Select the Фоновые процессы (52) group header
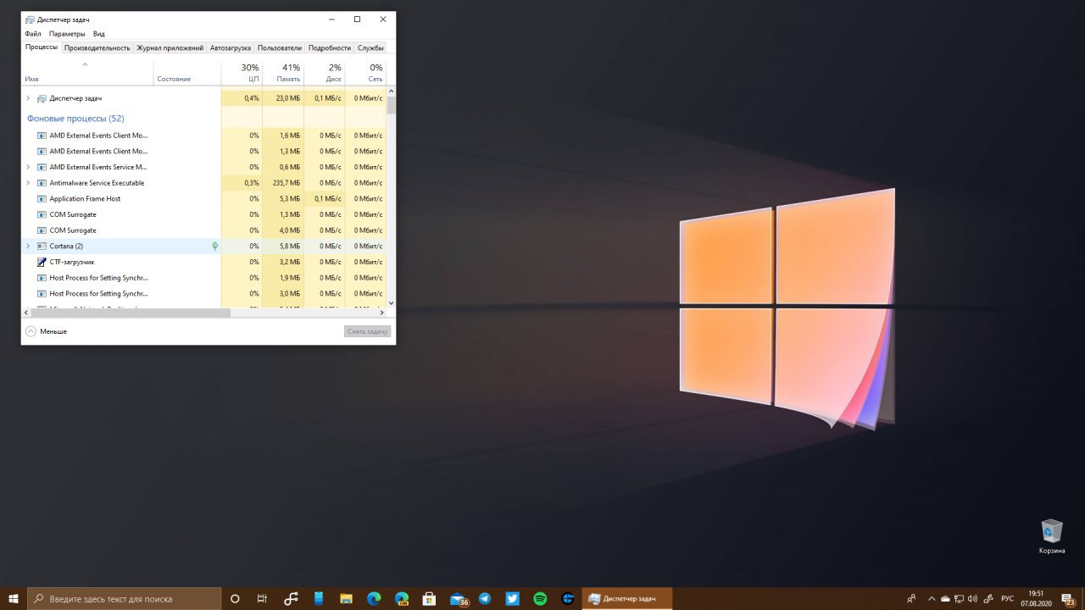 pyautogui.click(x=75, y=119)
